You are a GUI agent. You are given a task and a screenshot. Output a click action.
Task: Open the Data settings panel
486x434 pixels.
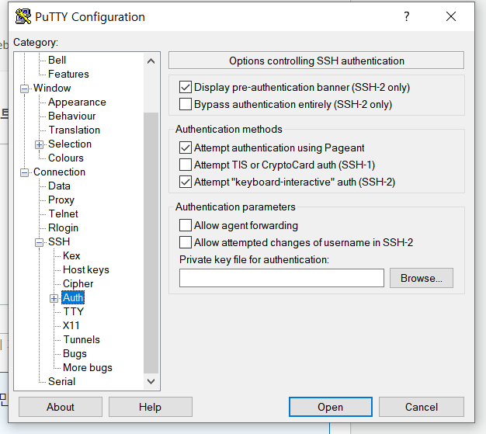[59, 186]
